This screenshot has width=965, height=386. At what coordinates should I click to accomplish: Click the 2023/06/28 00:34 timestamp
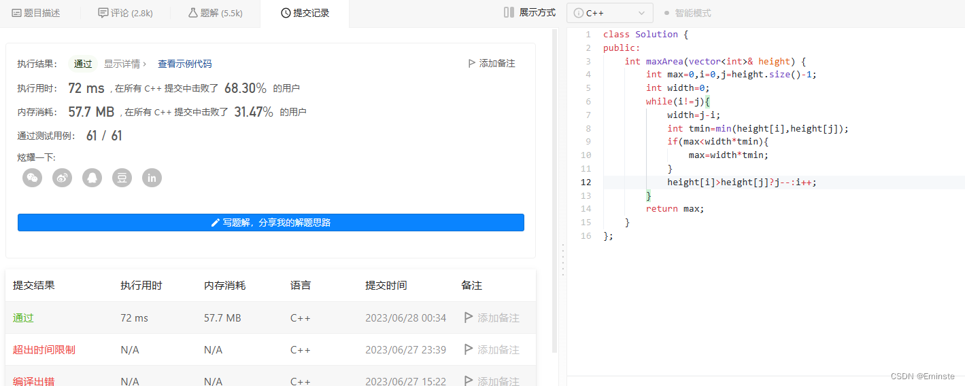pos(405,317)
